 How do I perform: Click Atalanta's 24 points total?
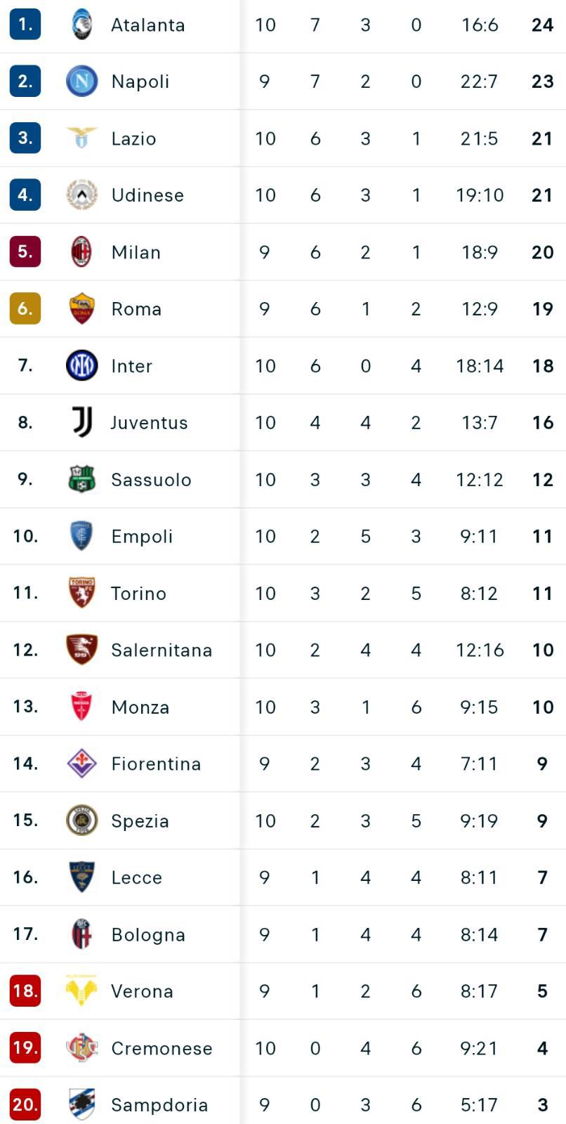pyautogui.click(x=542, y=25)
